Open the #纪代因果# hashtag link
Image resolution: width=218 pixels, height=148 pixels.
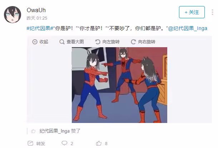pyautogui.click(x=40, y=28)
